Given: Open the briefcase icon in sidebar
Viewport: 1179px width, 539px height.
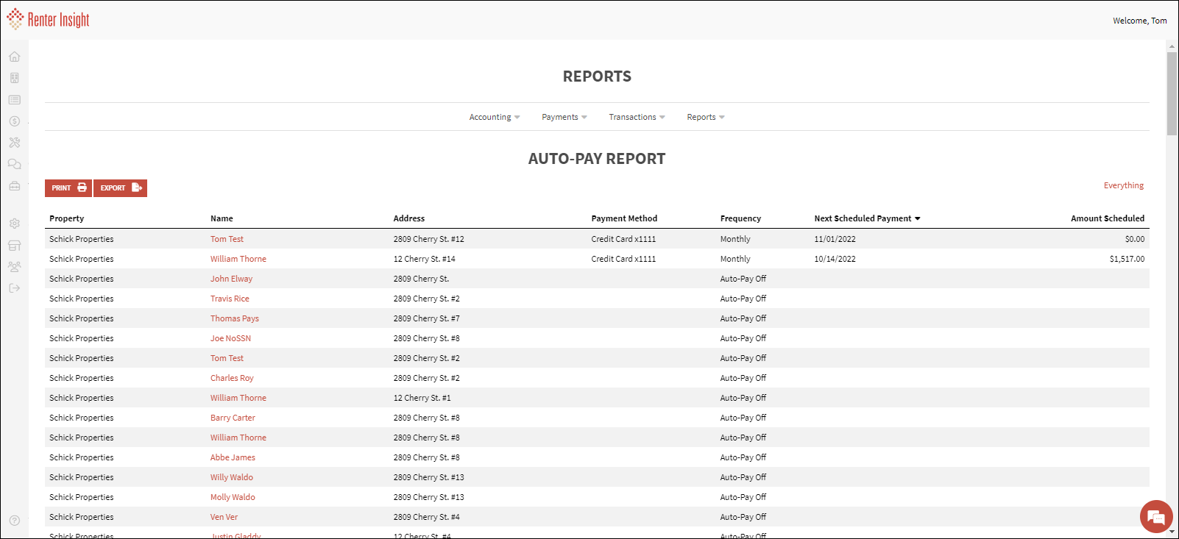Looking at the screenshot, I should tap(14, 186).
